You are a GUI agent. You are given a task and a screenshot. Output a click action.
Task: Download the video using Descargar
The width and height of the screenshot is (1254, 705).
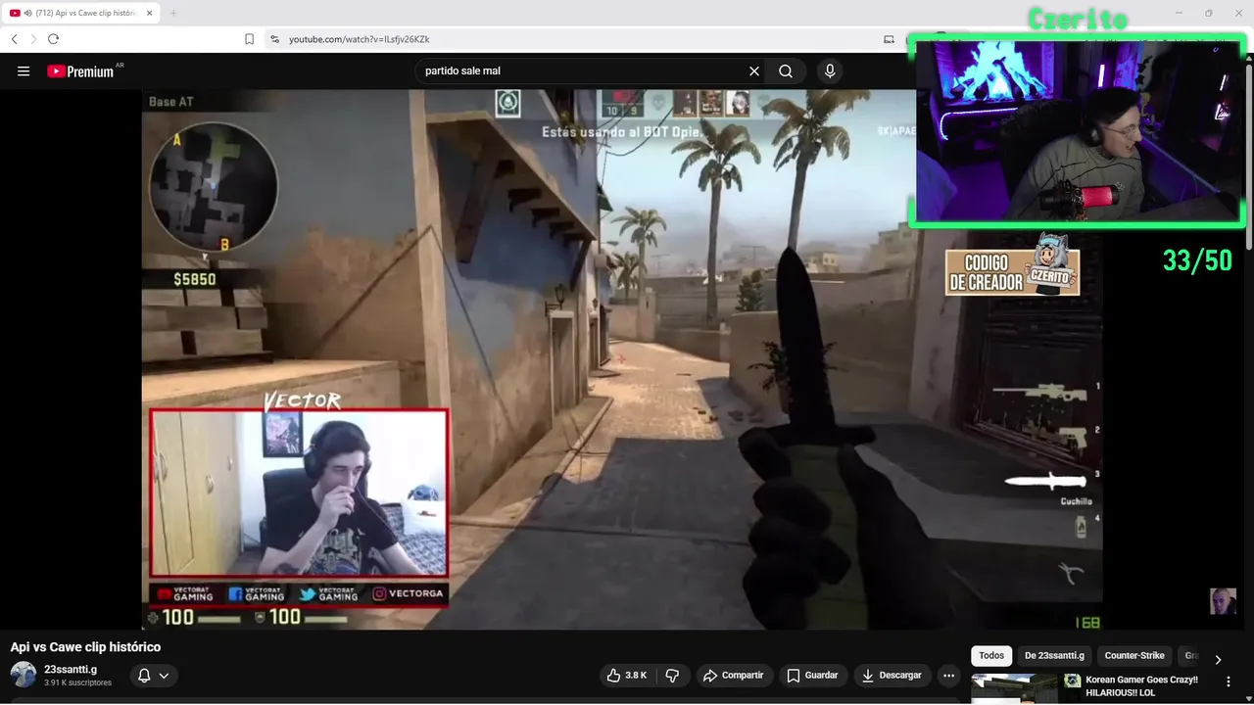(892, 676)
